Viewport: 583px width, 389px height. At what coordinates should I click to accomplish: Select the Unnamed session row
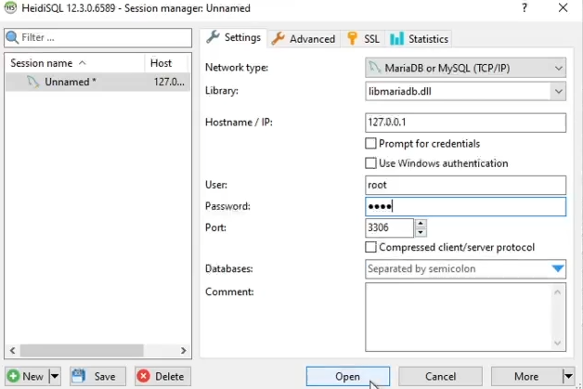click(x=97, y=82)
